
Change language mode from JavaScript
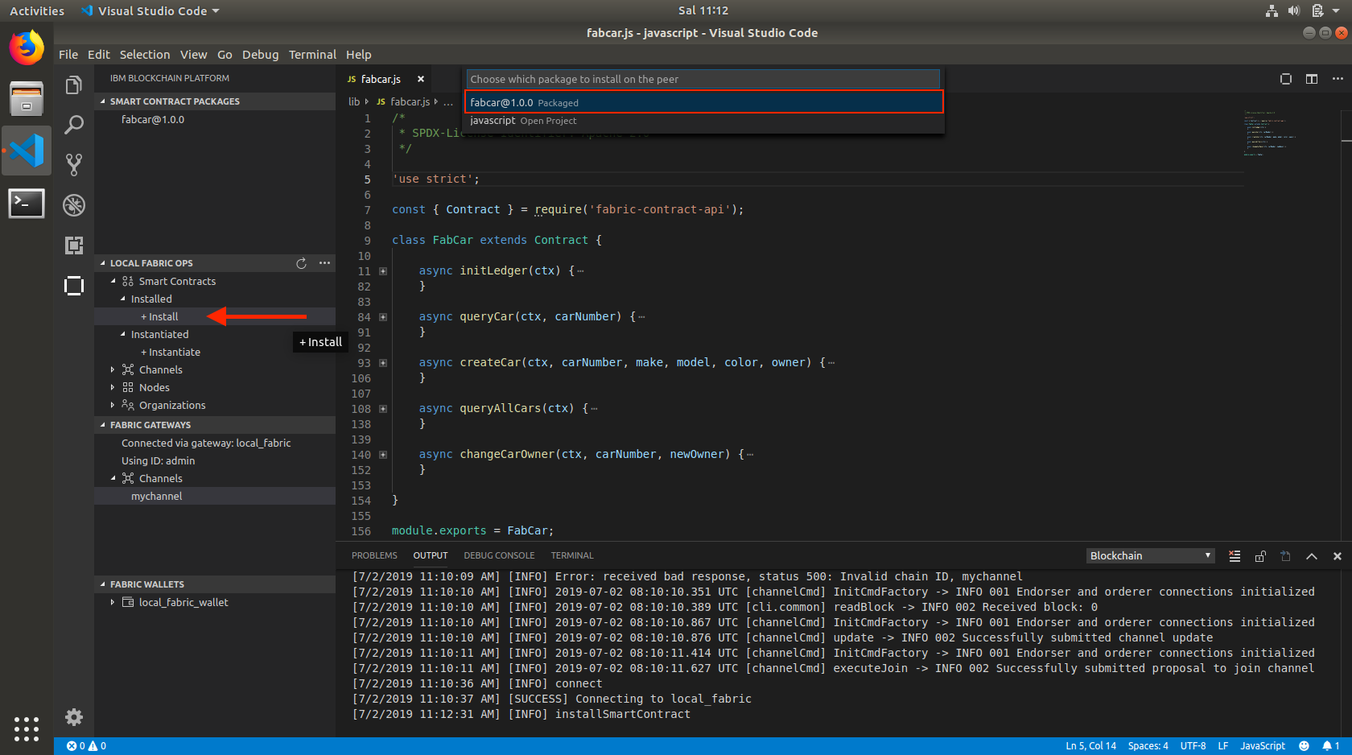point(1263,746)
